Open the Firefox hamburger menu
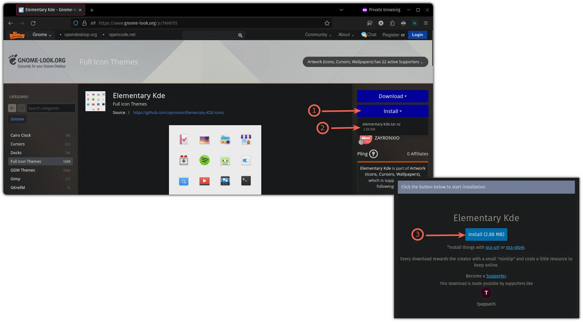Image resolution: width=583 pixels, height=322 pixels. tap(426, 23)
